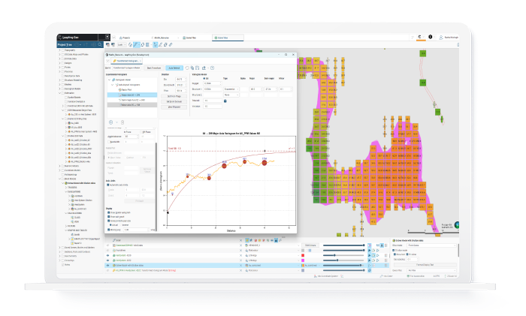
Task: Select the Major Axis row in variogram tree
Action: click(x=132, y=95)
